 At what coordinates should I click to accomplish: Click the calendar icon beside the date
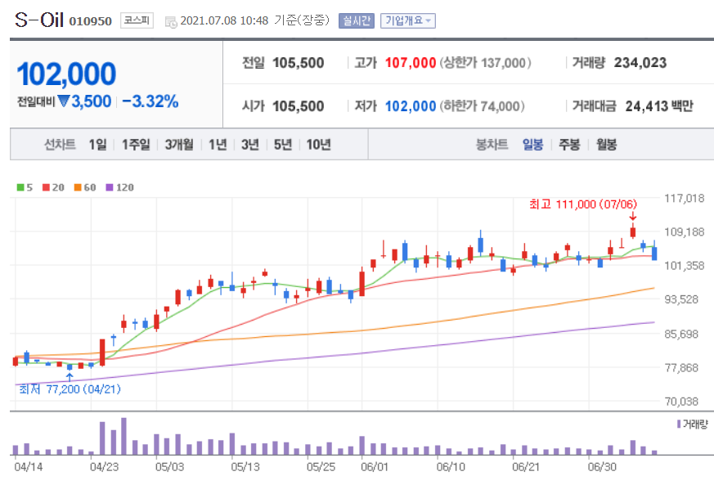(x=171, y=21)
